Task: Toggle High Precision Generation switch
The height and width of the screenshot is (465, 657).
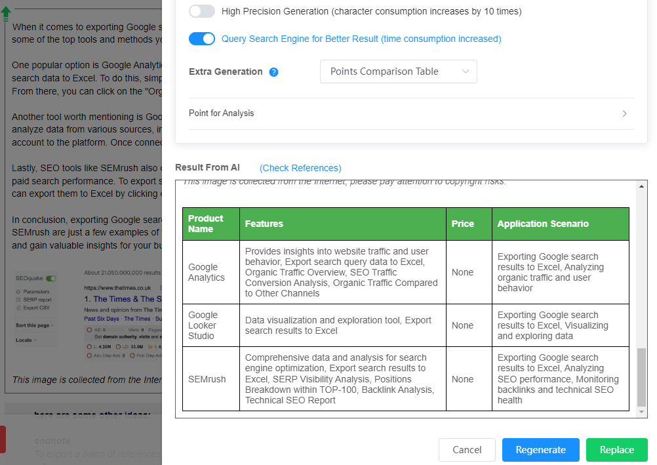Action: click(201, 11)
